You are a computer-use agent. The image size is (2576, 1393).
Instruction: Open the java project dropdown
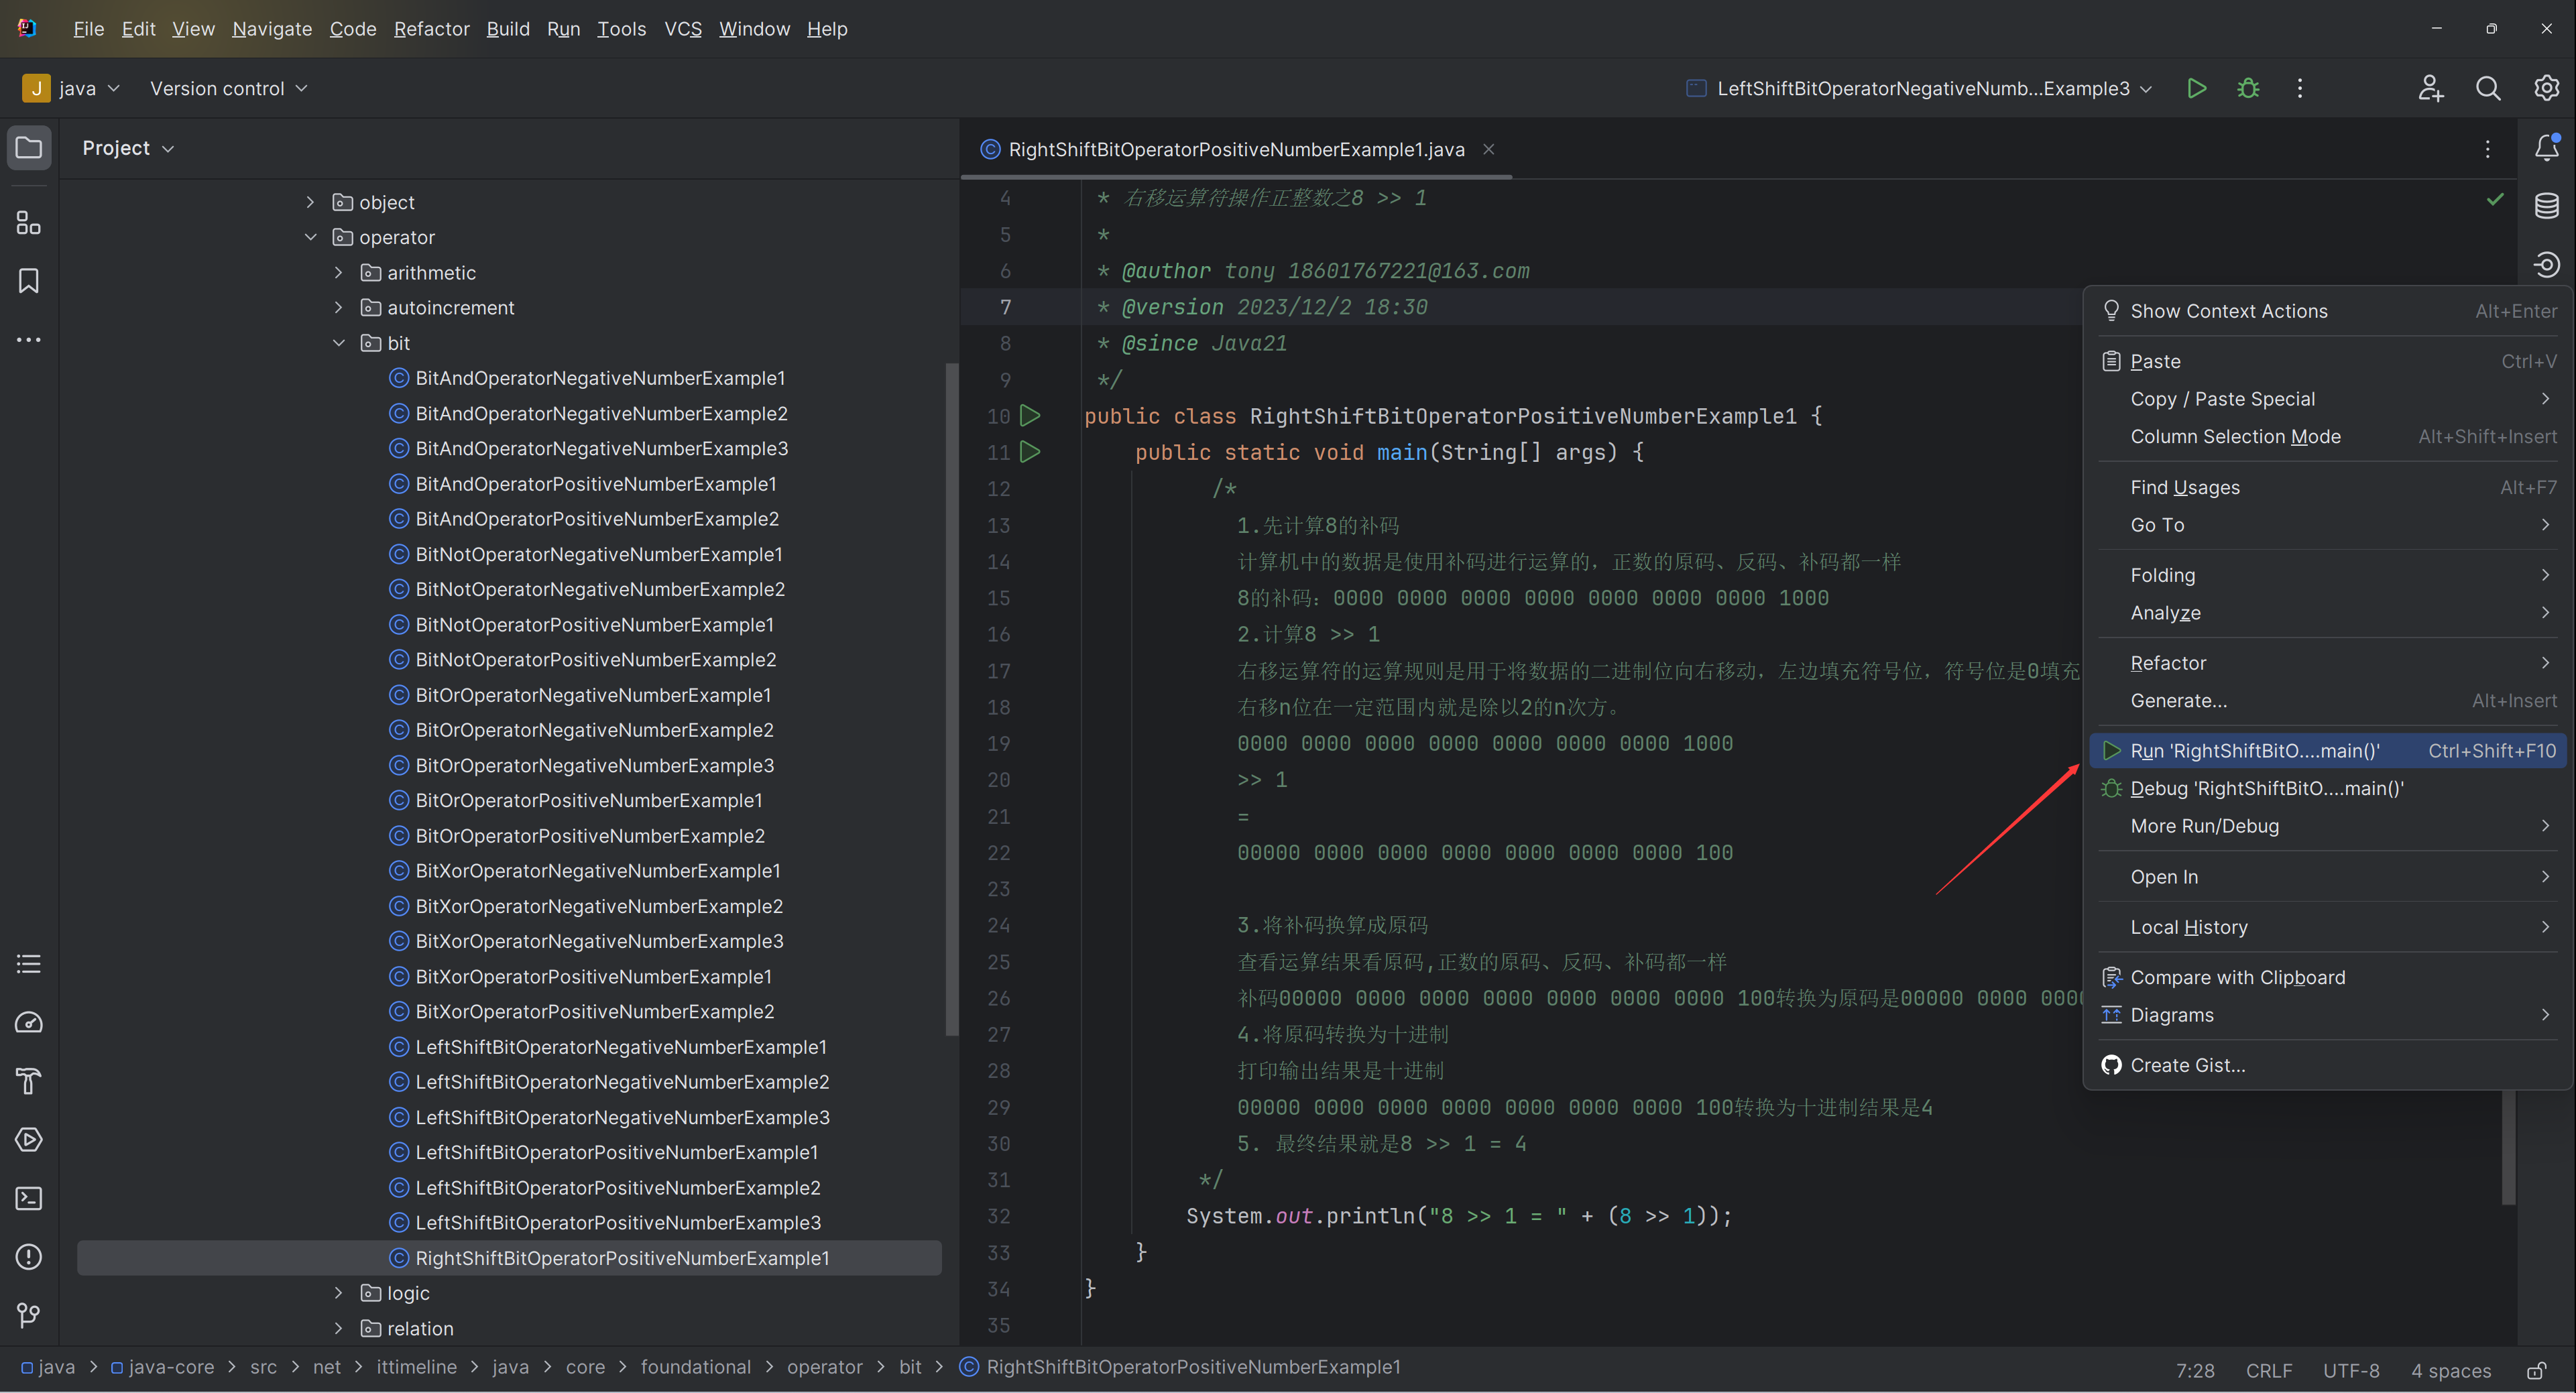coord(72,88)
